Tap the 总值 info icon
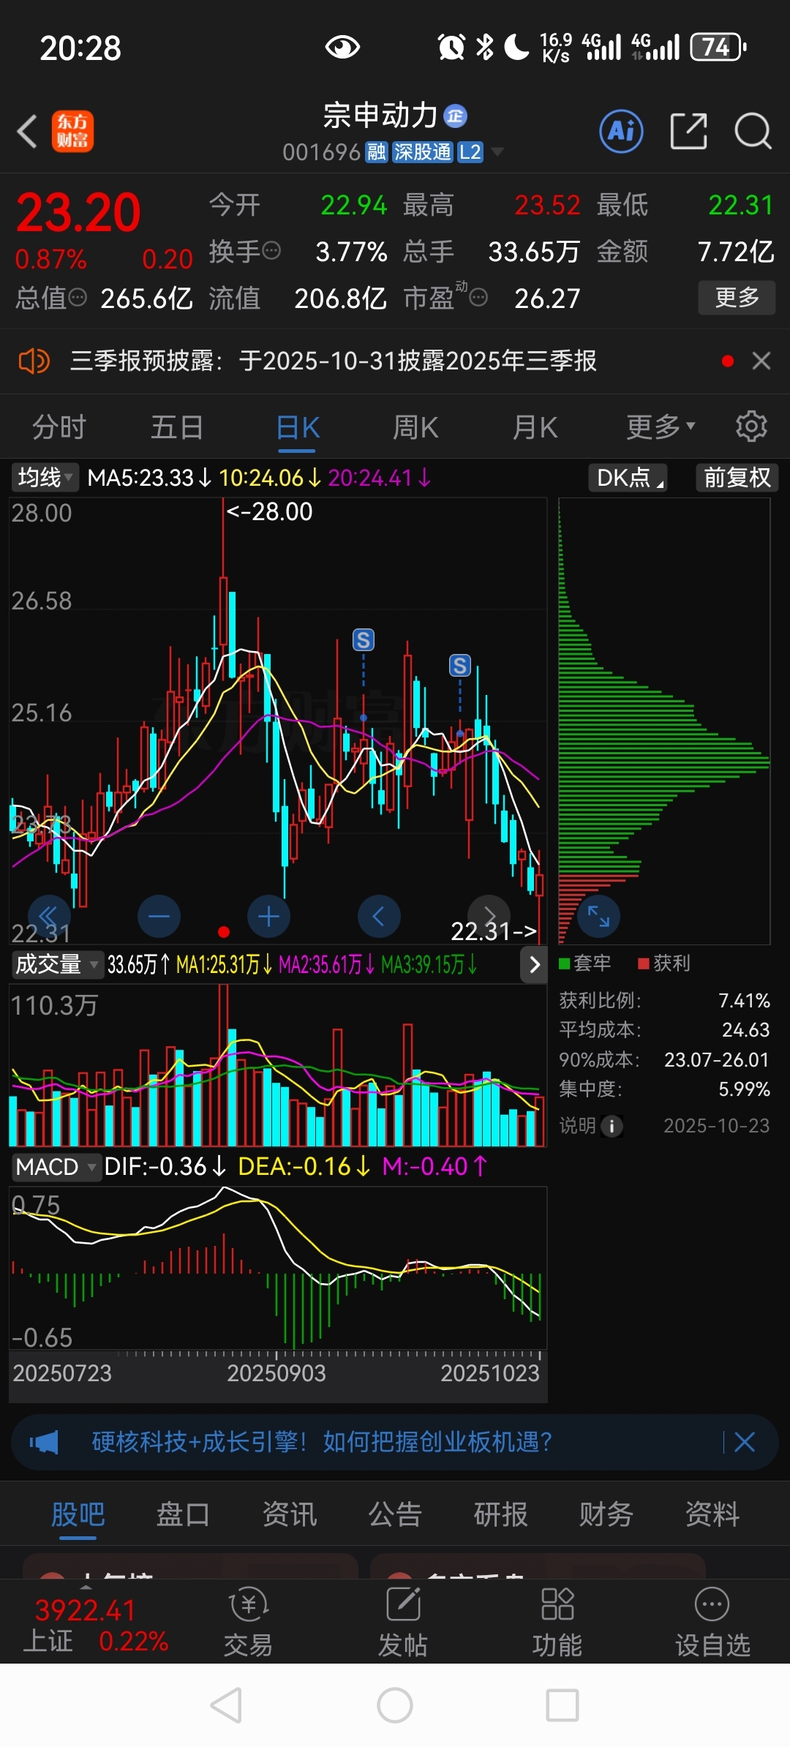This screenshot has width=790, height=1747. [78, 298]
